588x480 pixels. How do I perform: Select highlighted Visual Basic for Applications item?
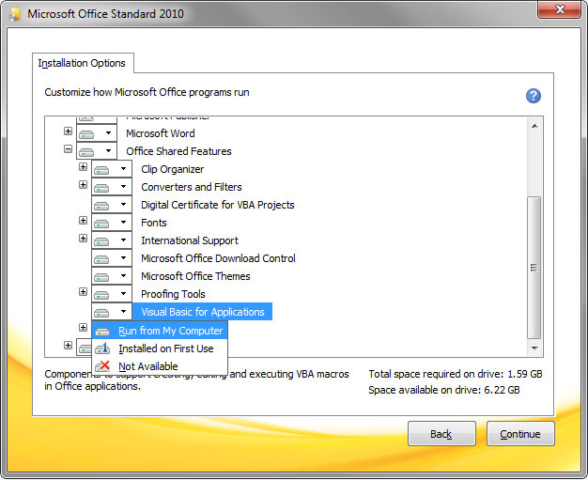click(x=203, y=312)
